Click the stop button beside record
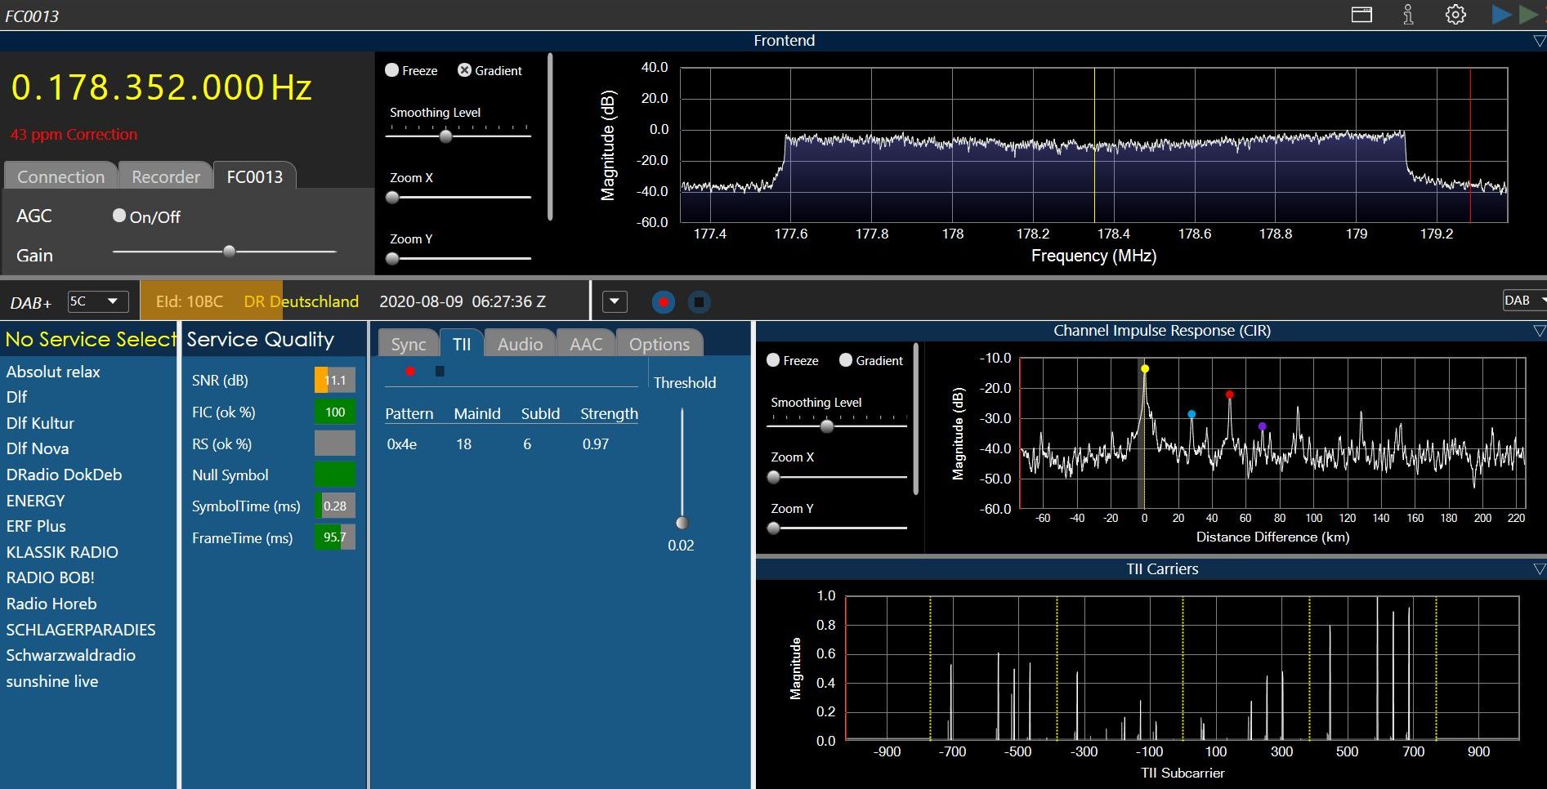The height and width of the screenshot is (789, 1547). 699,302
